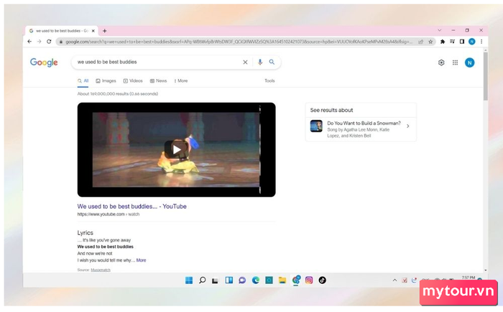Open the Tools button

pos(269,81)
